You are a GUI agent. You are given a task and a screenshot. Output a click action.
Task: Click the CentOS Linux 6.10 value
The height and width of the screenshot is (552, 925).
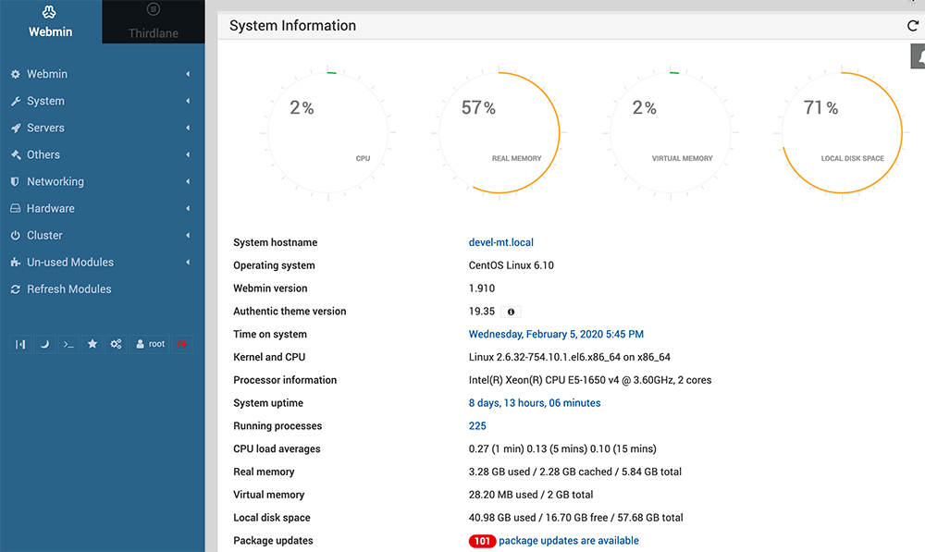click(511, 265)
